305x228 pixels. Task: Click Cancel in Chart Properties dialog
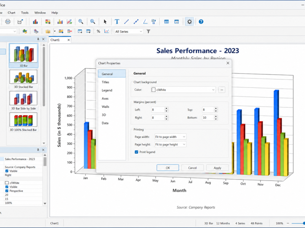click(x=193, y=168)
